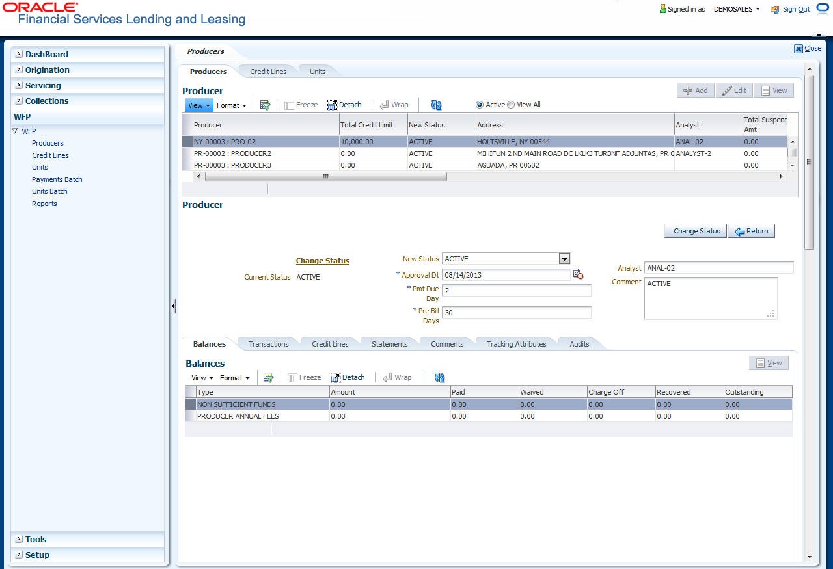Click Query by Example icon in Balances toolbar
The image size is (833, 569).
coord(268,377)
